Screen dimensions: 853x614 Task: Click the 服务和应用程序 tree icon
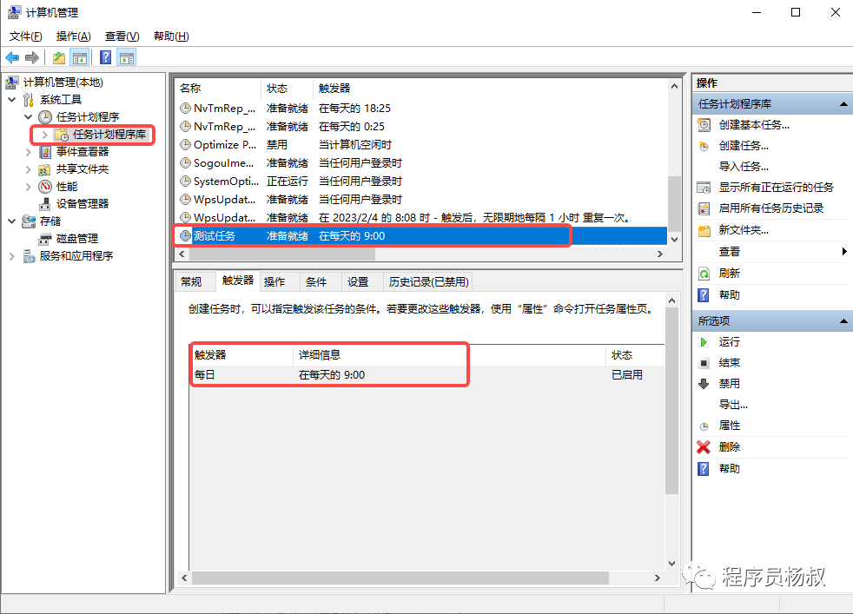(29, 256)
